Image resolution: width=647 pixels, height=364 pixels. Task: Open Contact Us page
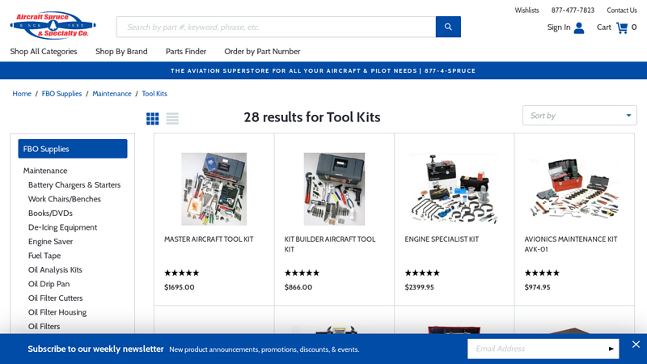point(622,11)
